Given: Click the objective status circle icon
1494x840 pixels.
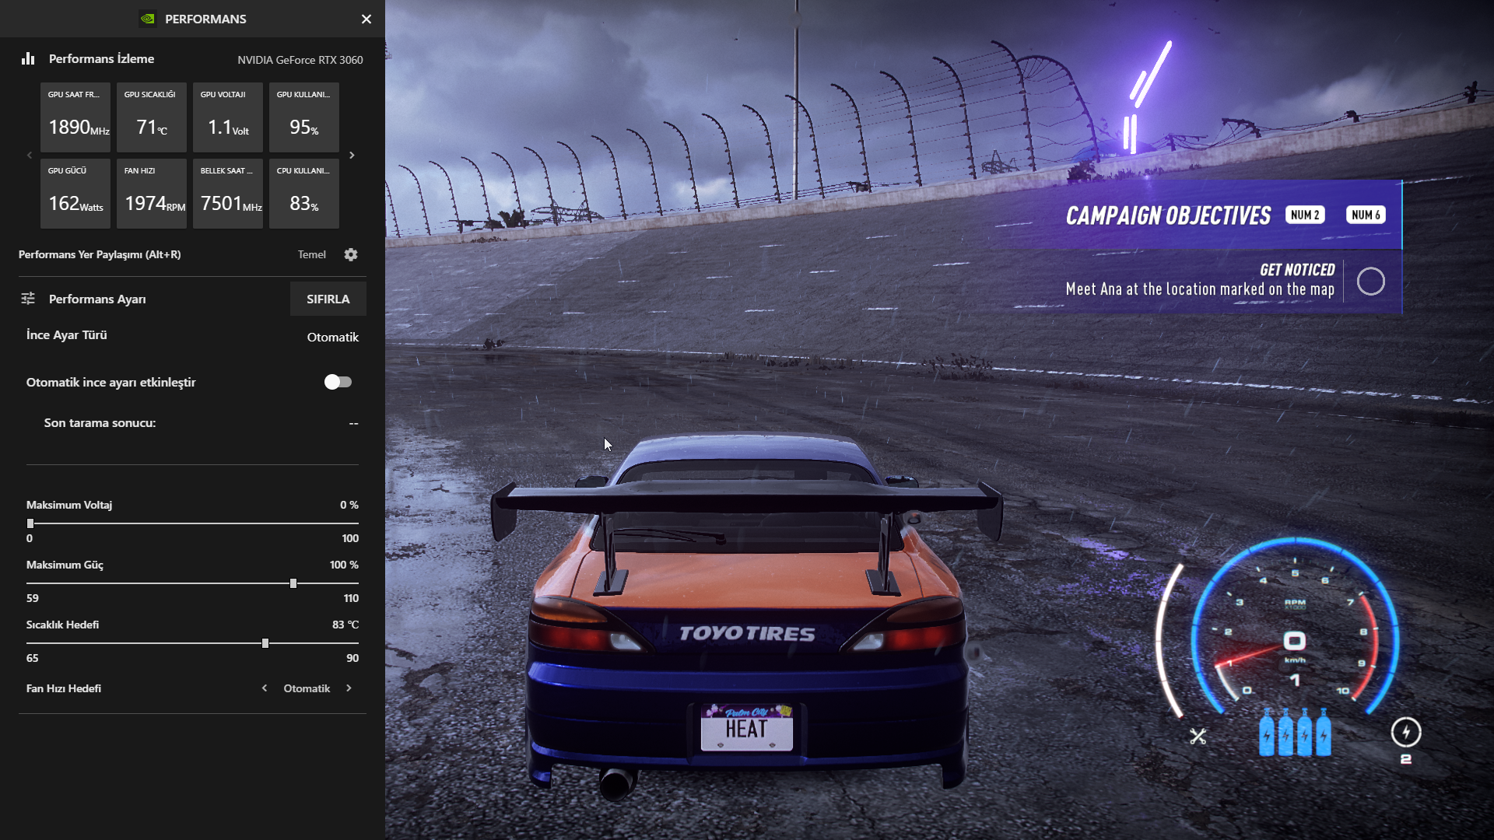Looking at the screenshot, I should click(1370, 281).
